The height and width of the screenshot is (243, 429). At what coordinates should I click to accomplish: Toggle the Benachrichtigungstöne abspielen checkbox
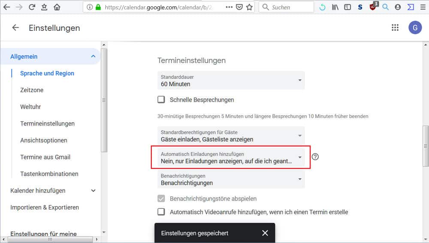161,199
